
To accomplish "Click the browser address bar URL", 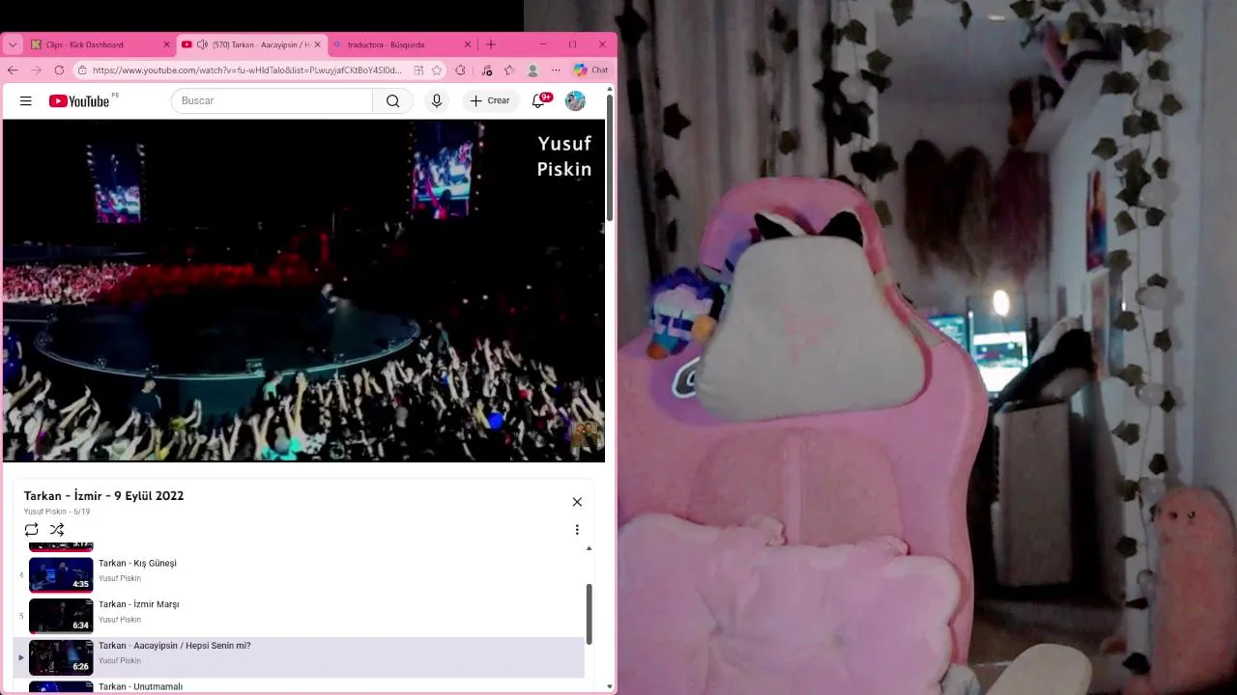I will tap(246, 70).
